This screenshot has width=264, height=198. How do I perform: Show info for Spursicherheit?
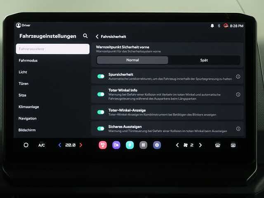pos(238,77)
